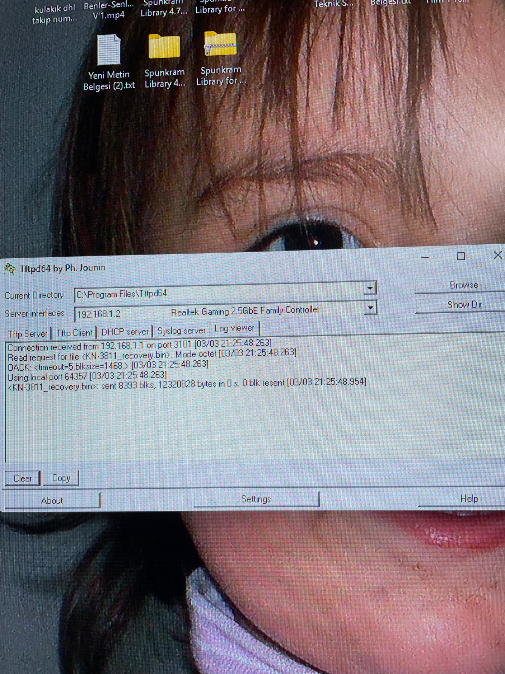Expand the Server interfaces dropdown arrow
This screenshot has width=505, height=674.
370,308
